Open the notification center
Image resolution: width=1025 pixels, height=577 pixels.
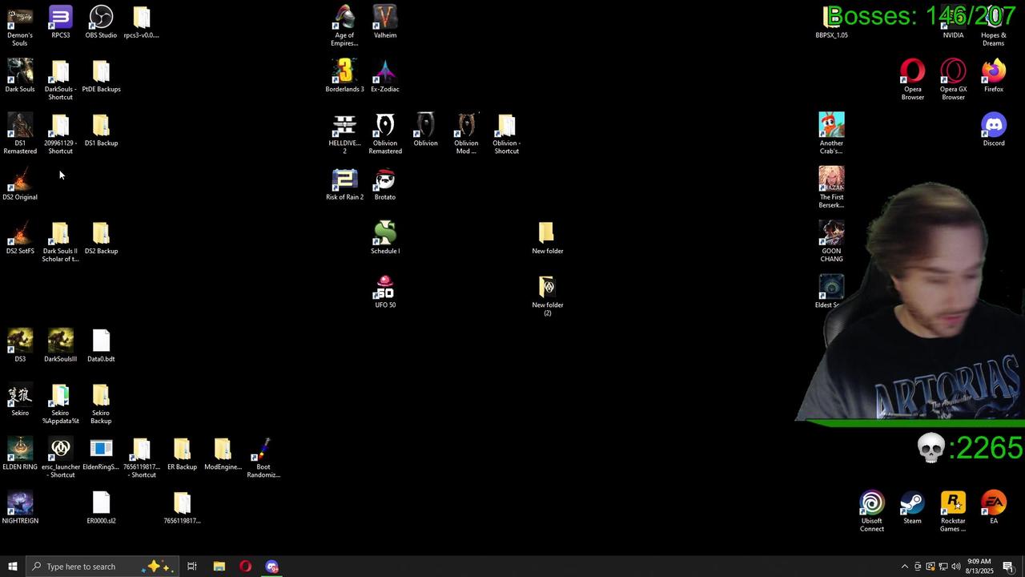[1008, 567]
